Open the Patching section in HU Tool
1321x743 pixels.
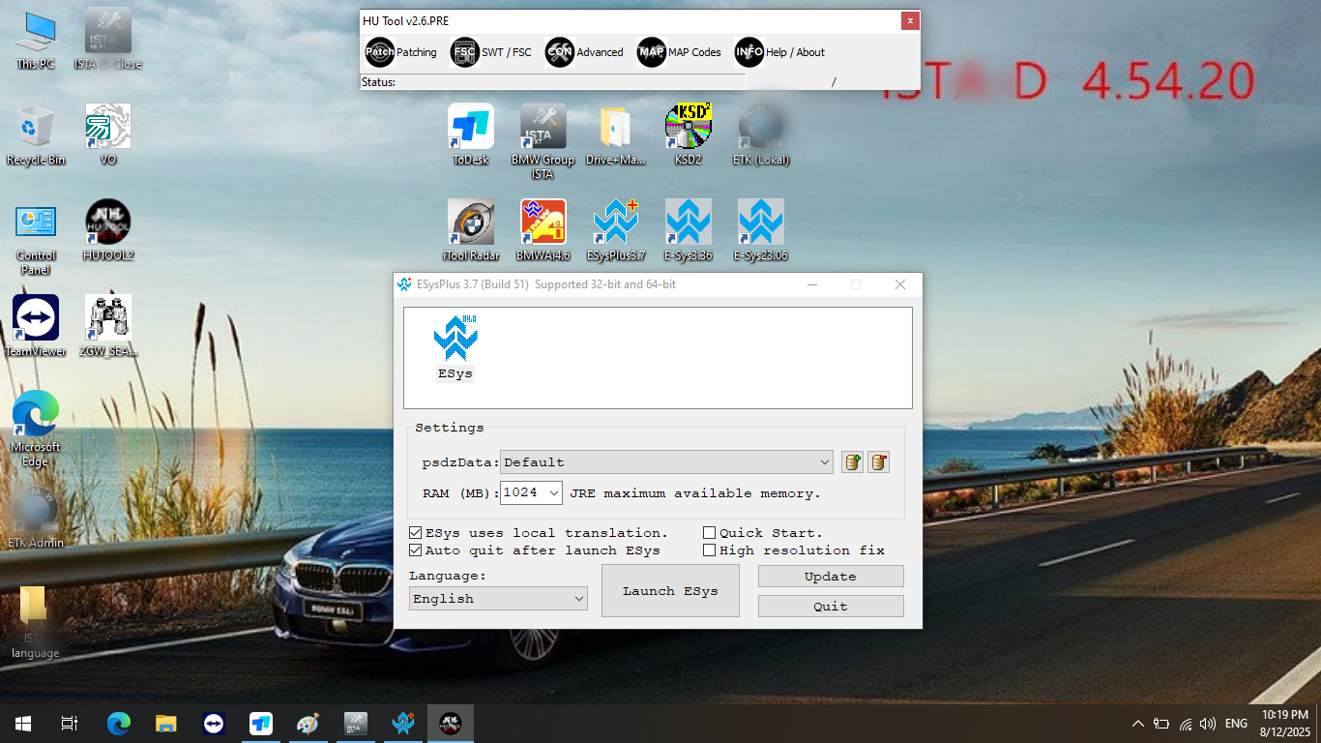[400, 52]
